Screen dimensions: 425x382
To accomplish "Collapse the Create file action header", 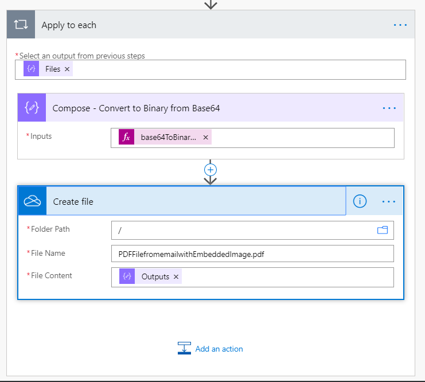I will tap(195, 201).
